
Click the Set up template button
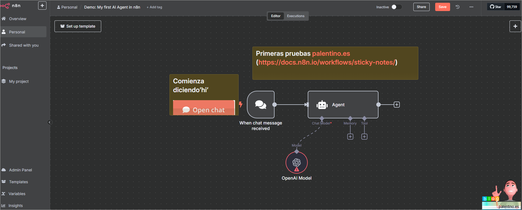(x=78, y=26)
